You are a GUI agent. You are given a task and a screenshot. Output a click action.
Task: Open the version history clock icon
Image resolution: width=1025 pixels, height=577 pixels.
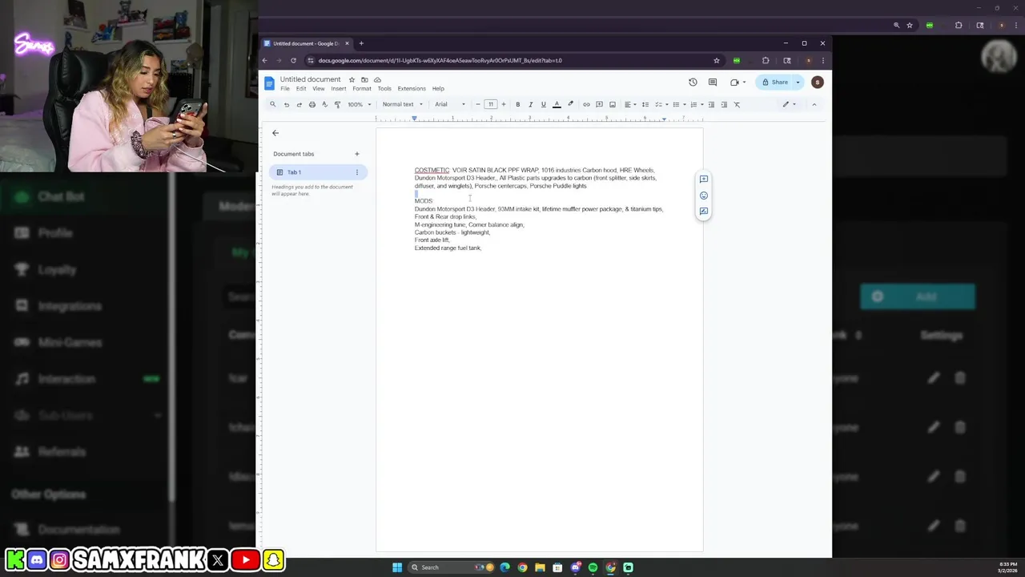693,82
